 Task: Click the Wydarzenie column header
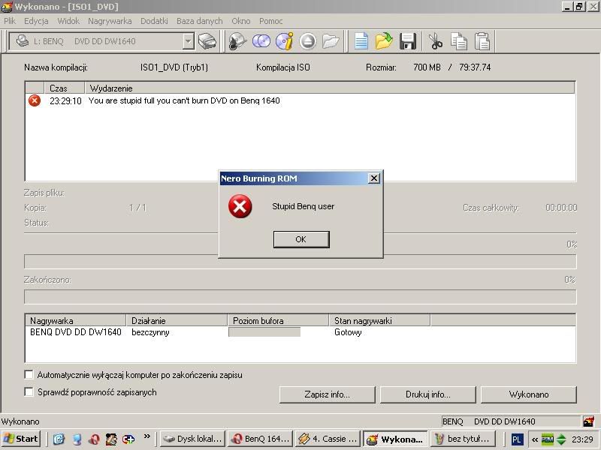point(329,88)
